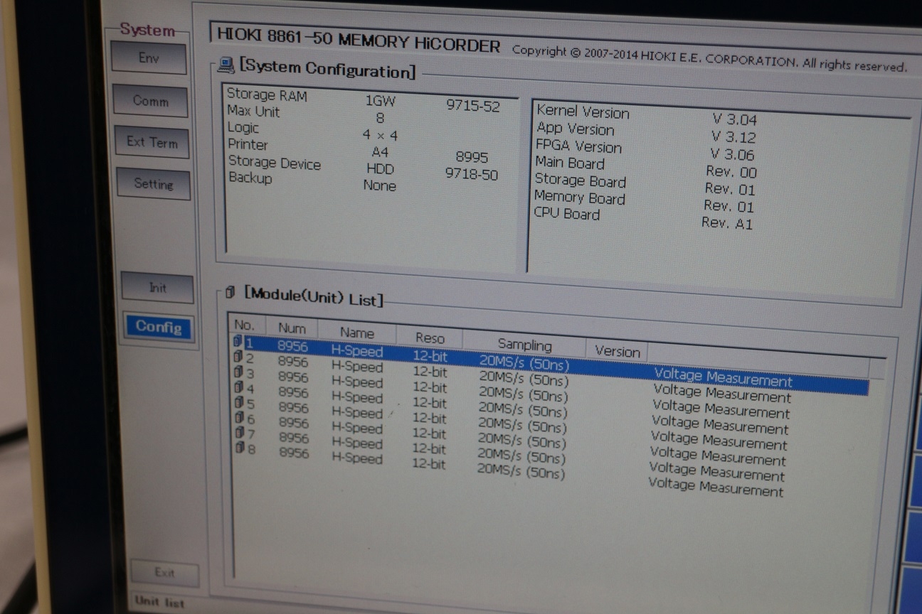Click 'HIOKI 8861-50 MEMORY HiCORDER' title
The width and height of the screenshot is (922, 614).
pyautogui.click(x=359, y=41)
